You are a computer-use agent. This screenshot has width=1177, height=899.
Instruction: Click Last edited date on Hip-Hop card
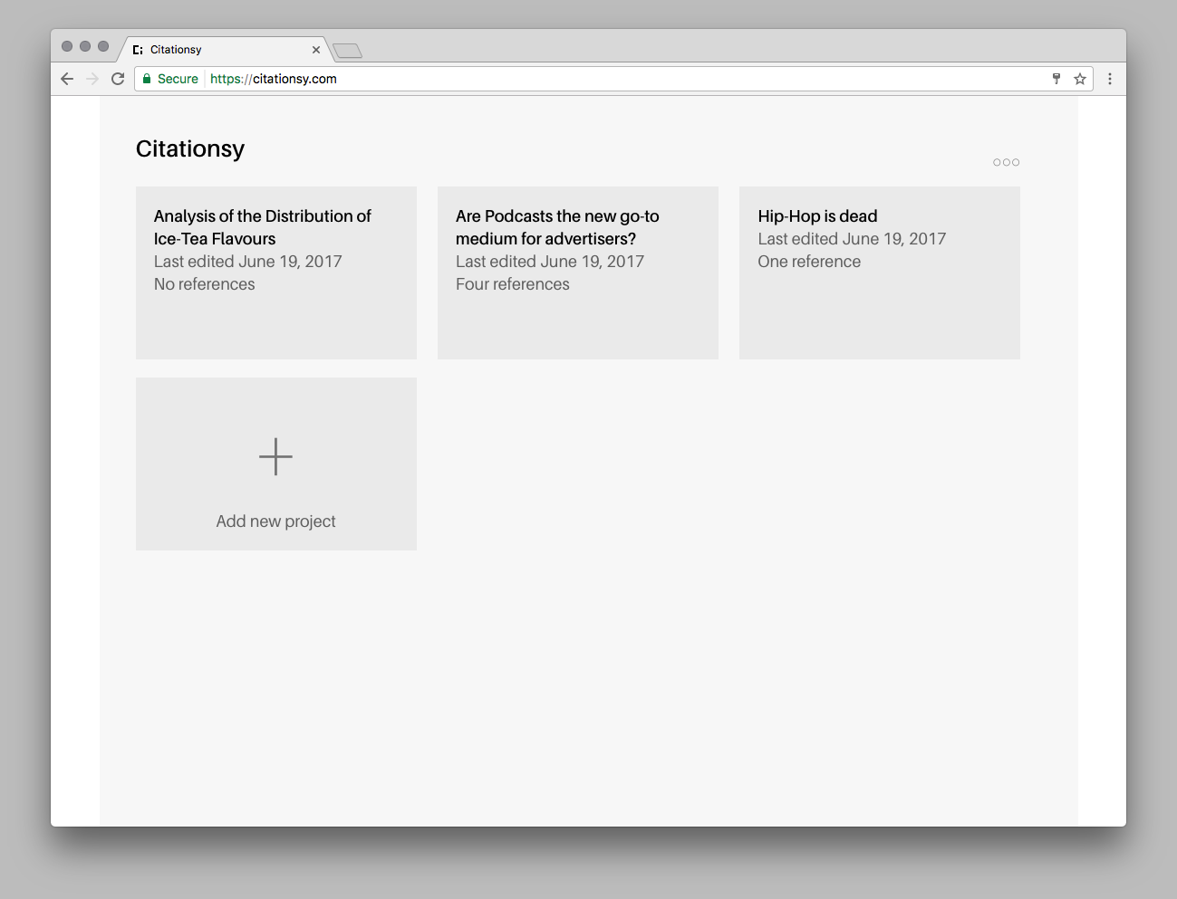click(x=852, y=239)
